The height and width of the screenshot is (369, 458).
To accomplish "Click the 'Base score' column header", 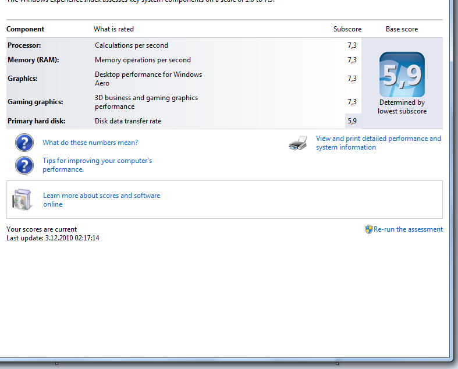I will point(402,29).
